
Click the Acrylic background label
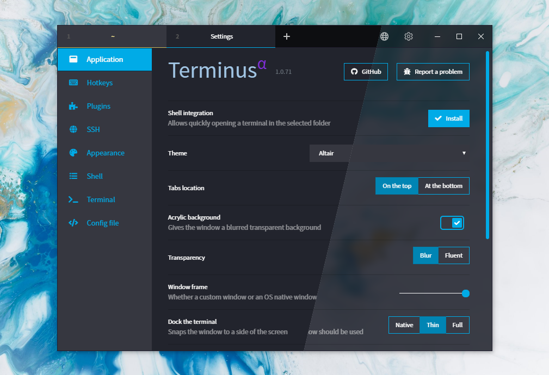coord(194,217)
